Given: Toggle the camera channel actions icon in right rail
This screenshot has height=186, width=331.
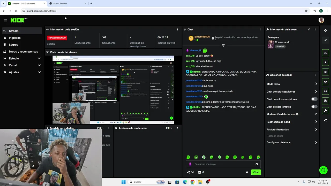Looking at the screenshot, I should tap(325, 101).
